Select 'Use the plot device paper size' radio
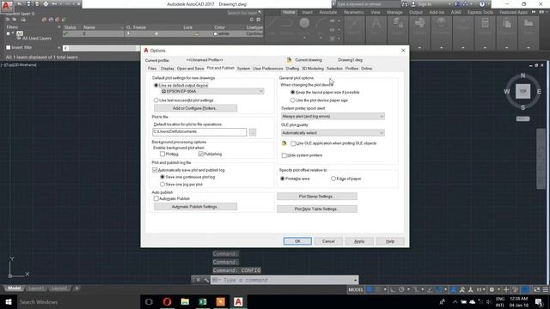 tap(292, 100)
